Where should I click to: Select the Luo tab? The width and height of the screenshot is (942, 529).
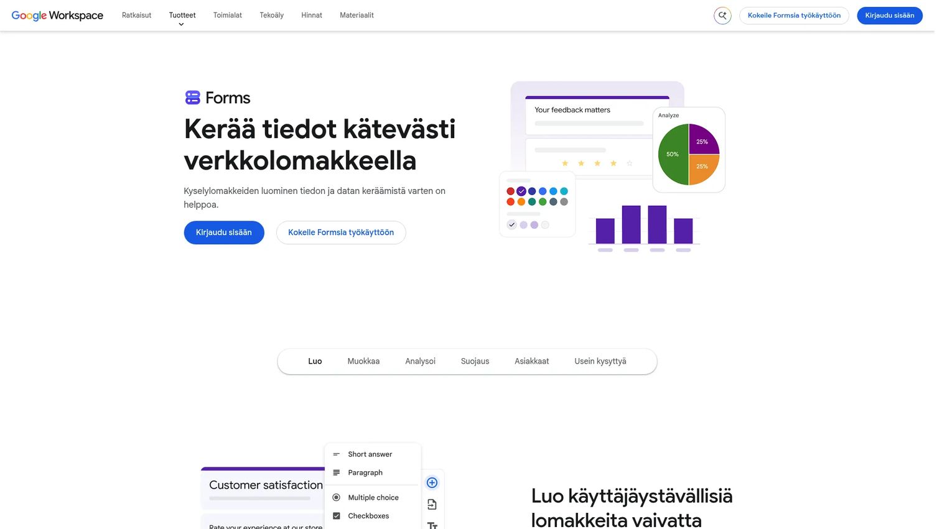pyautogui.click(x=315, y=361)
